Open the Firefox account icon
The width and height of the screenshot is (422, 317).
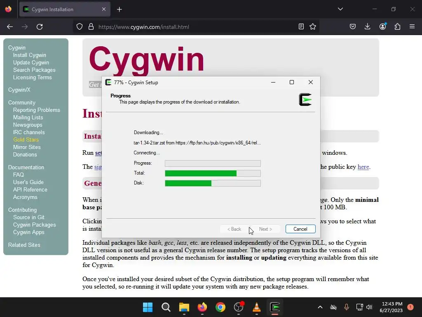(382, 26)
